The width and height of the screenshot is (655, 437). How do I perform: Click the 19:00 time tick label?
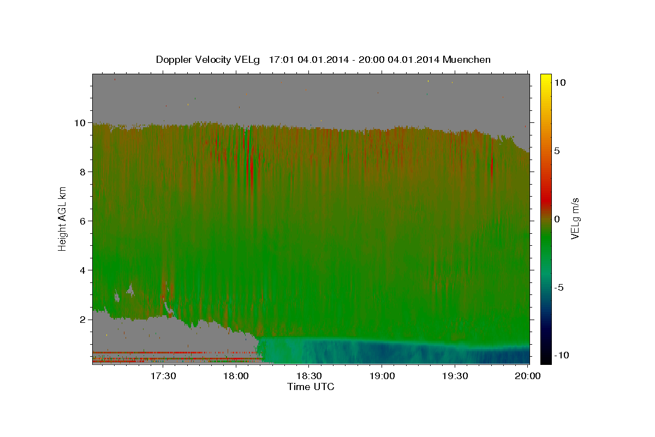pyautogui.click(x=382, y=376)
